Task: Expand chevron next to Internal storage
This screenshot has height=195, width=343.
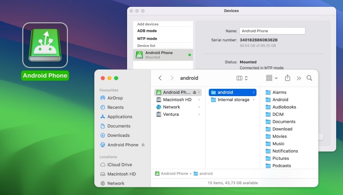Action: click(x=254, y=100)
